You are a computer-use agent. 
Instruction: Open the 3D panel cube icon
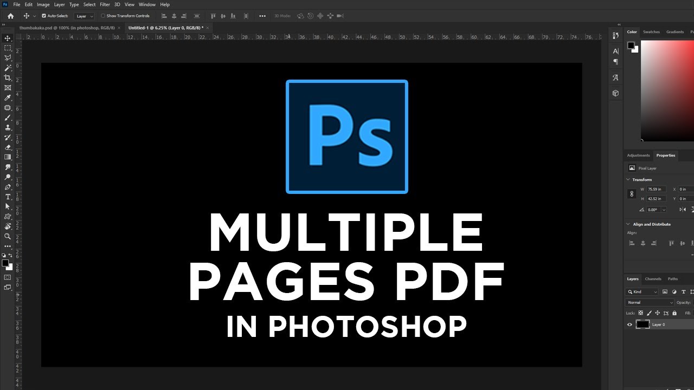pyautogui.click(x=615, y=93)
